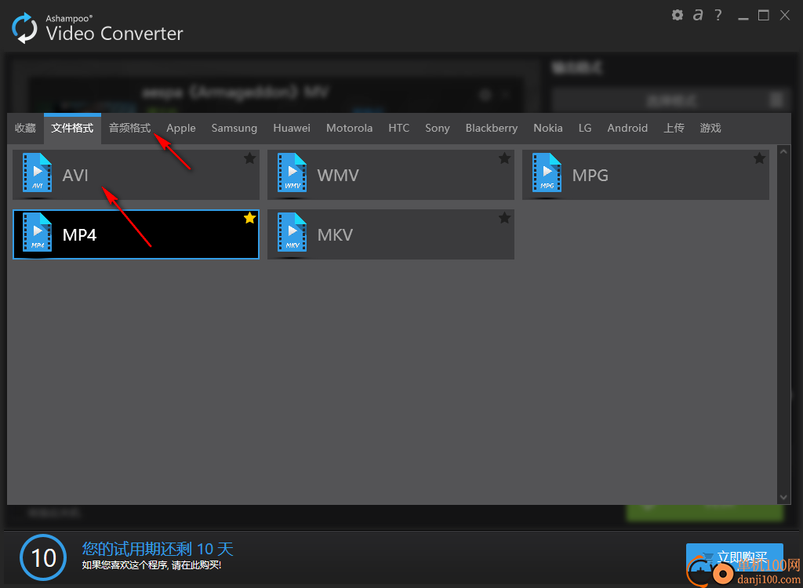Open the Apple device tab
This screenshot has height=588, width=803.
(x=181, y=128)
